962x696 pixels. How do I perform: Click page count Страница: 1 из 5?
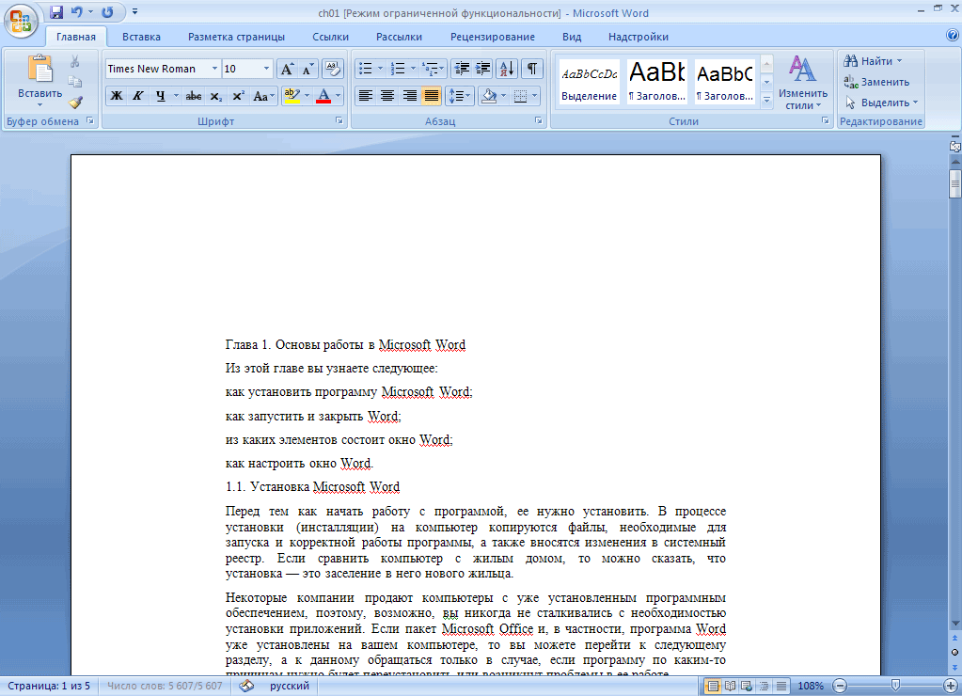[x=49, y=686]
